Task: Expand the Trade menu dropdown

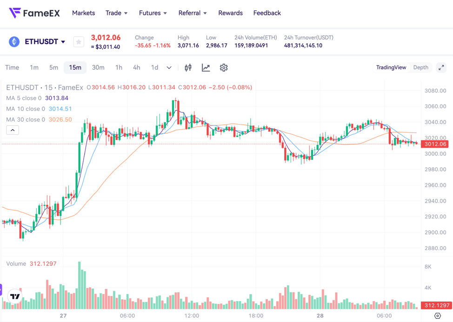Action: click(x=116, y=13)
